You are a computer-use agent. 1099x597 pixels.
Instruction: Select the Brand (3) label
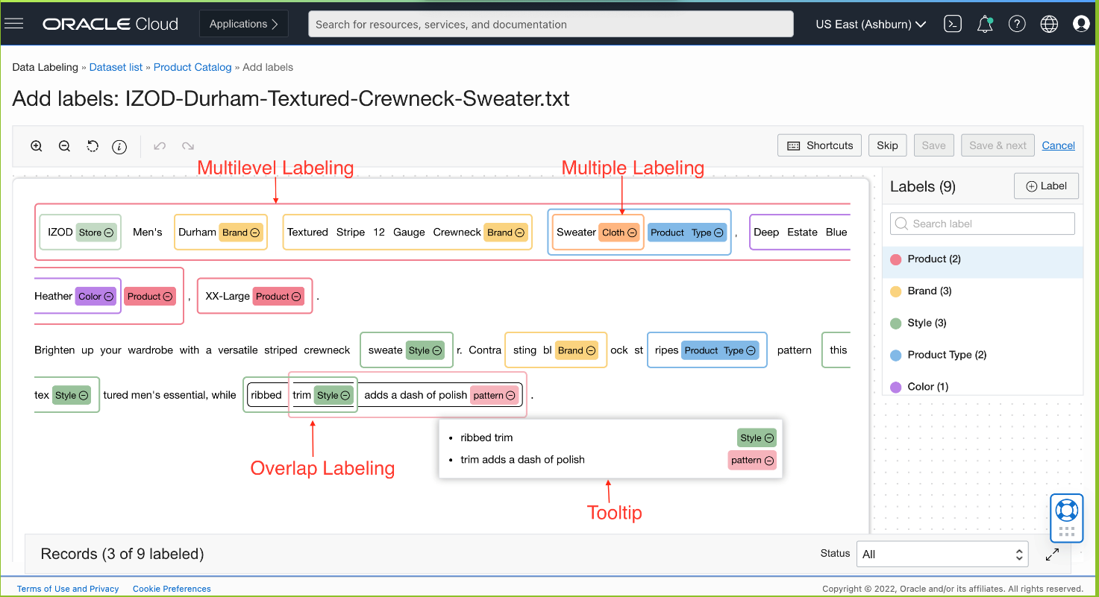(929, 291)
